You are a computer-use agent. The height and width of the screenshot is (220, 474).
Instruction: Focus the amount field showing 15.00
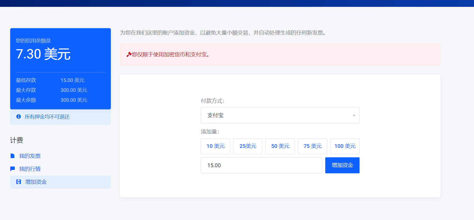click(x=261, y=165)
